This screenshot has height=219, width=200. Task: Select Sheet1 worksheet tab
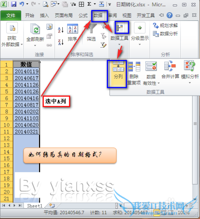(35, 206)
